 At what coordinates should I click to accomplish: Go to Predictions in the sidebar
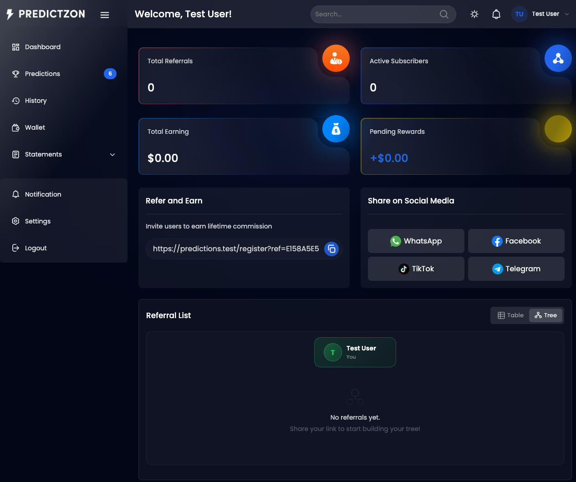[64, 74]
